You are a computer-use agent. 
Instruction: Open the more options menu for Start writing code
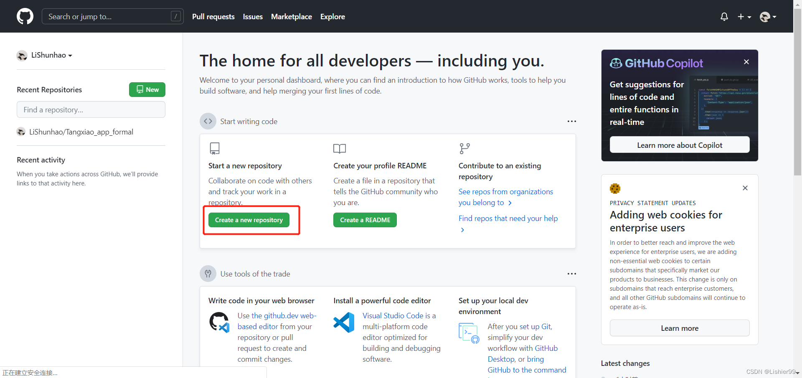pyautogui.click(x=571, y=121)
